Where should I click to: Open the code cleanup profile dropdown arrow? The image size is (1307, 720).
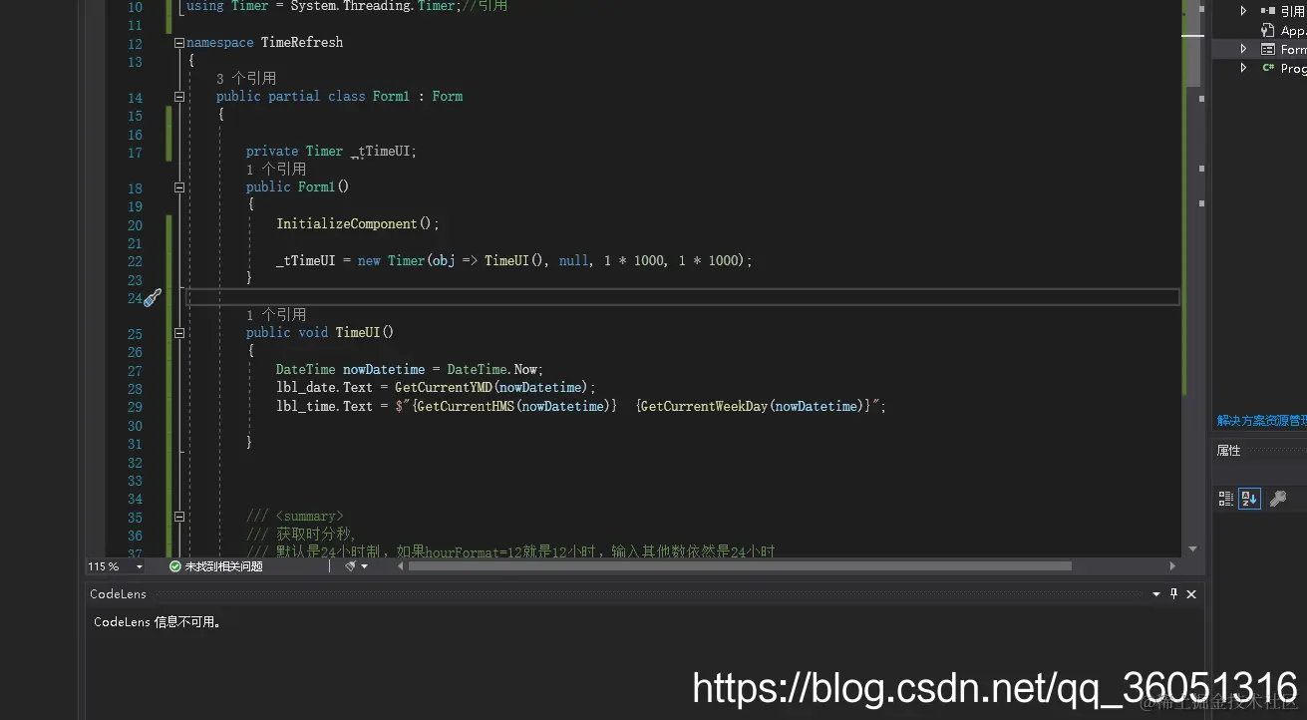coord(364,566)
